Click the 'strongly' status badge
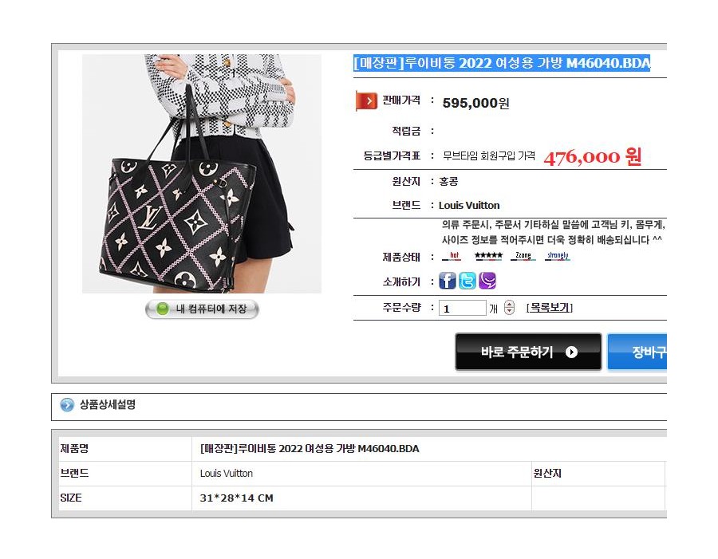Image resolution: width=718 pixels, height=559 pixels. click(558, 256)
